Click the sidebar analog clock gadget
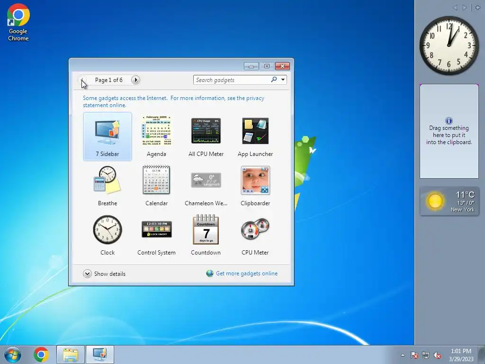 (x=449, y=45)
